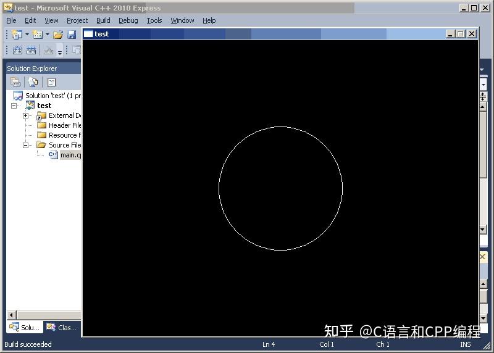Click the output pane scrollbar up arrow
Image resolution: width=494 pixels, height=353 pixels.
point(483,284)
